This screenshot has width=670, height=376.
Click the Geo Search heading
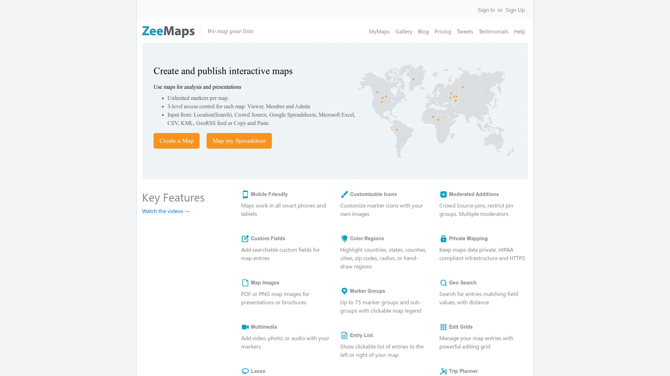coord(463,283)
